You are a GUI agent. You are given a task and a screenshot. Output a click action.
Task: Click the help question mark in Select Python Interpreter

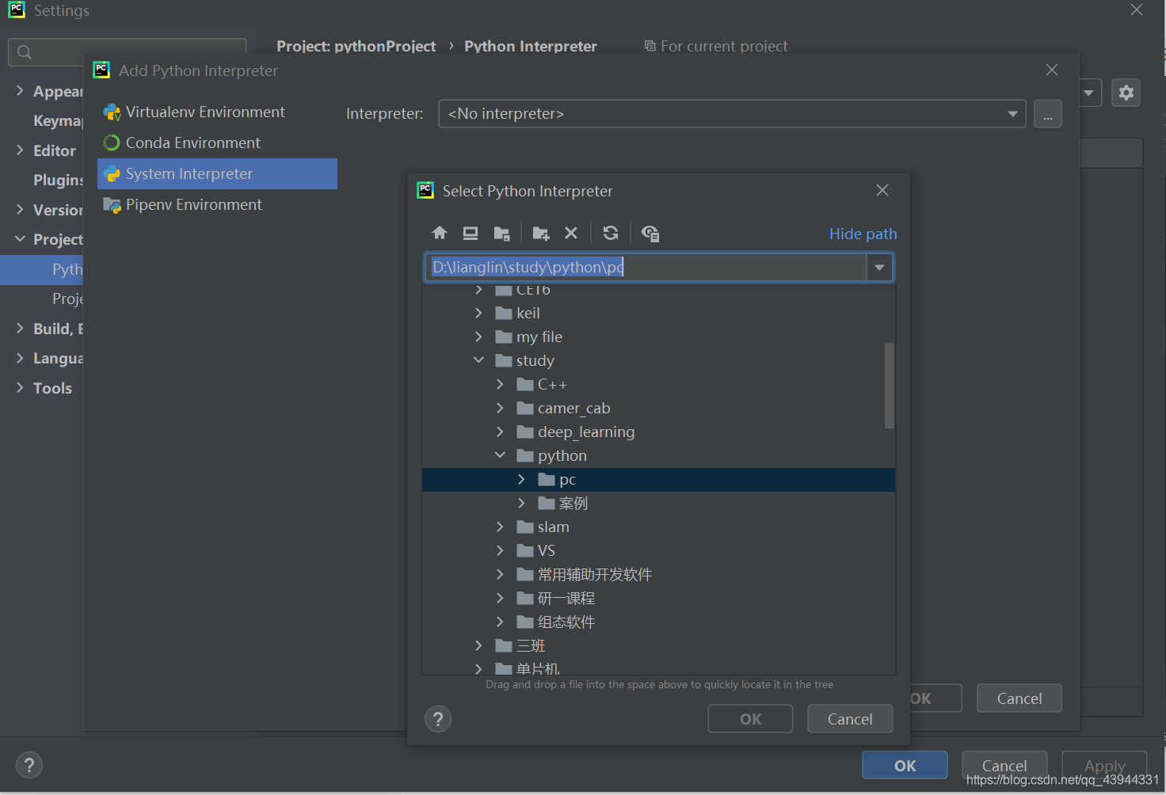(x=438, y=719)
